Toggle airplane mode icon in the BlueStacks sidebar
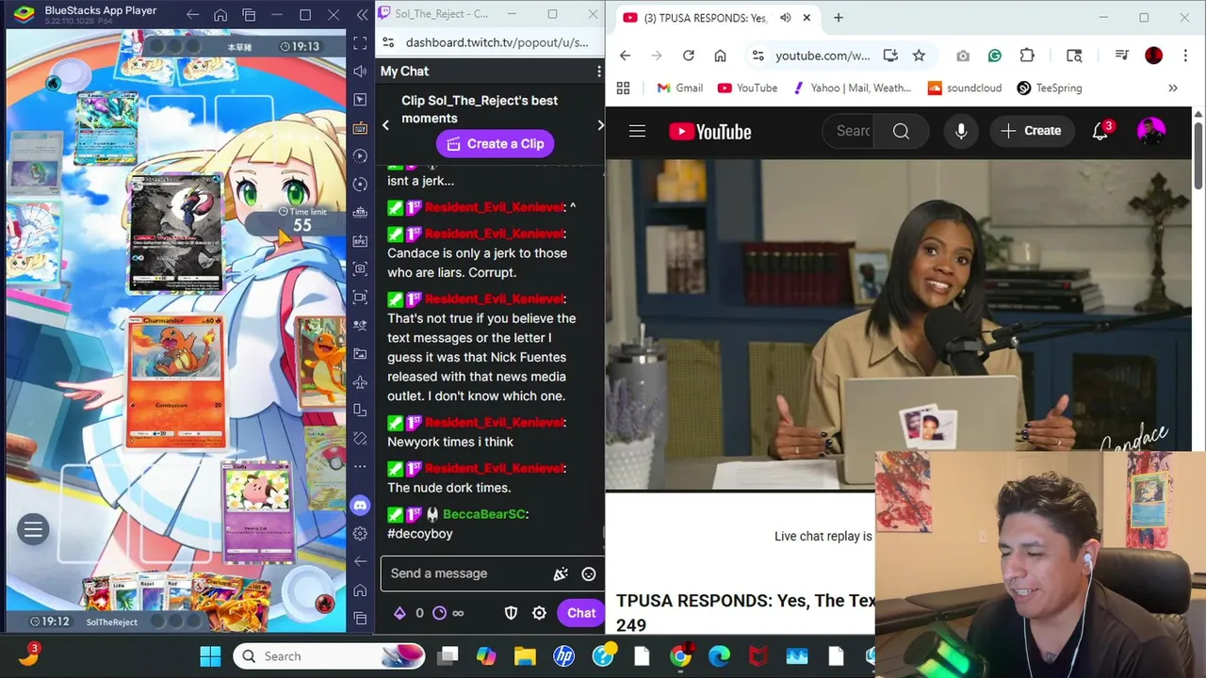 pos(360,381)
